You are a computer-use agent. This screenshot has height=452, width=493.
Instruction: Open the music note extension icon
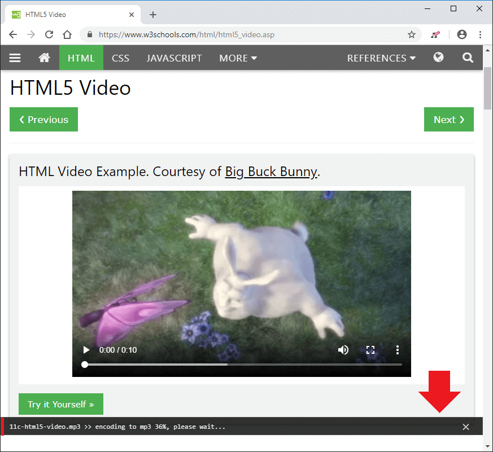[x=435, y=34]
